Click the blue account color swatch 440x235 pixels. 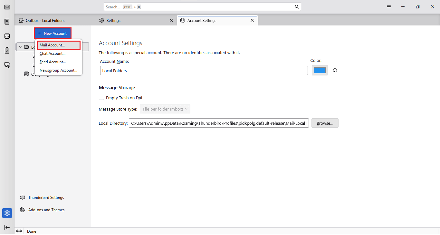click(320, 70)
